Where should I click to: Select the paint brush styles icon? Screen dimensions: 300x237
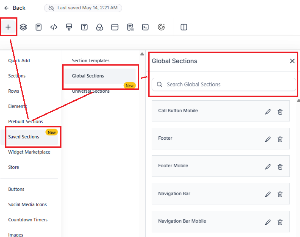69,27
